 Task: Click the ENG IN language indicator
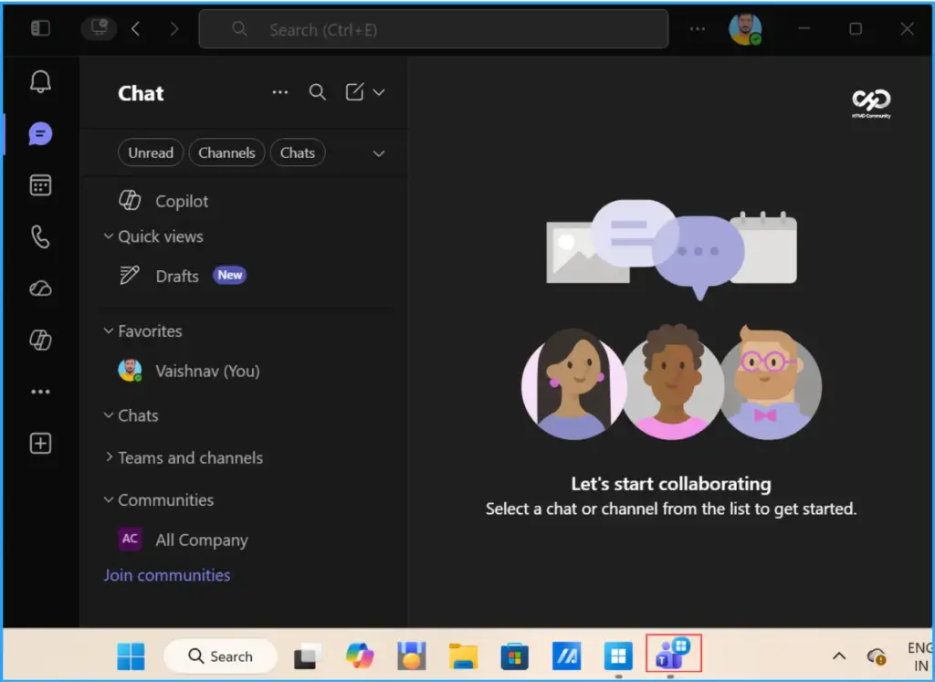coord(919,656)
